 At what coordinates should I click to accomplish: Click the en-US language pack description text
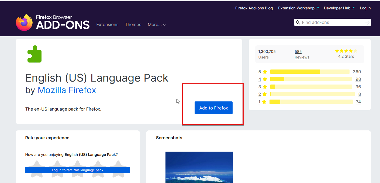click(63, 109)
